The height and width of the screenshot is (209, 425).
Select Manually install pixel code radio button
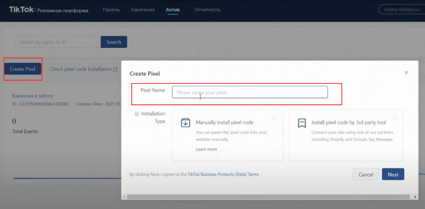pos(274,117)
